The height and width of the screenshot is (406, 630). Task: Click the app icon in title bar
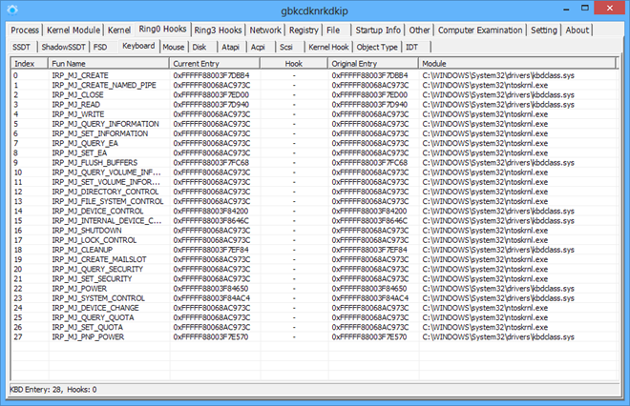pos(12,10)
